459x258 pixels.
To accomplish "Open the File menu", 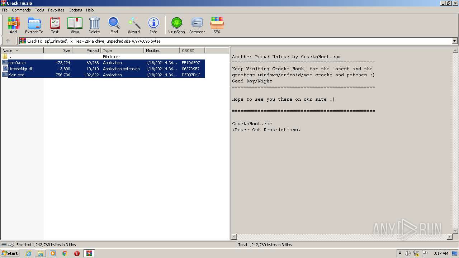I will [5, 10].
